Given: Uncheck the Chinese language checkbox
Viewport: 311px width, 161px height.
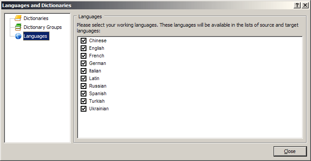Looking at the screenshot, I should pos(83,40).
